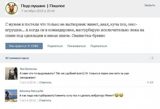This screenshot has width=160, height=109.
Task: Click the 7 окт в 20:41 timestamp
Action: click(x=28, y=82)
